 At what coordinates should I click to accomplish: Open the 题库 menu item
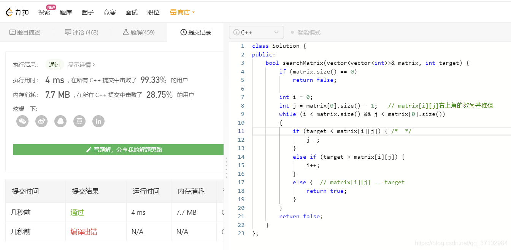click(66, 12)
